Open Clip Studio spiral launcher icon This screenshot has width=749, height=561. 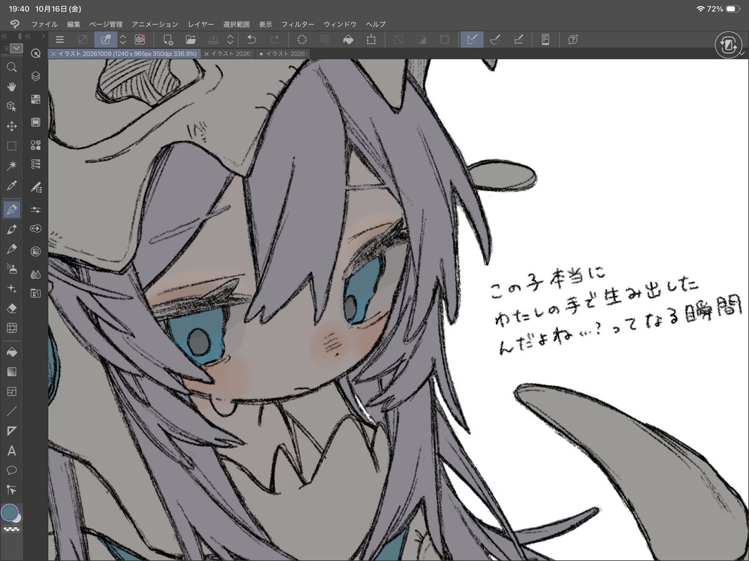[x=140, y=39]
